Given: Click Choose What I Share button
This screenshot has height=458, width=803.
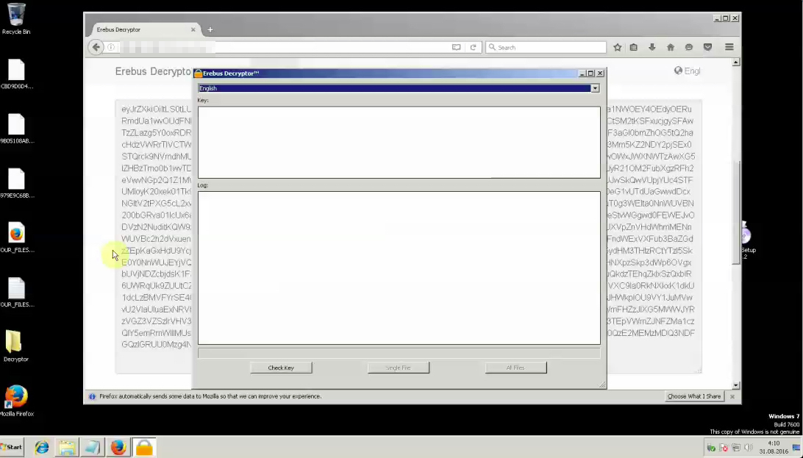Looking at the screenshot, I should [x=694, y=396].
